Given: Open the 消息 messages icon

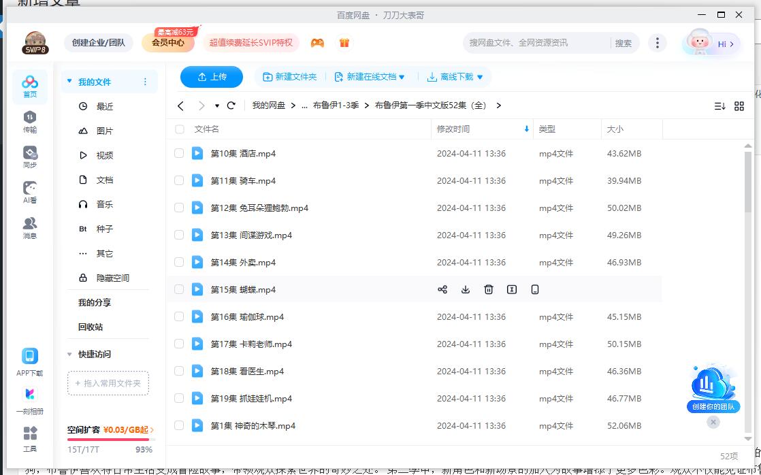Looking at the screenshot, I should (29, 226).
